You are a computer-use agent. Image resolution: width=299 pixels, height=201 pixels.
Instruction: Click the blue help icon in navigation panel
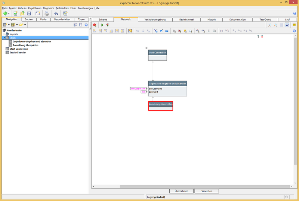(x=86, y=25)
